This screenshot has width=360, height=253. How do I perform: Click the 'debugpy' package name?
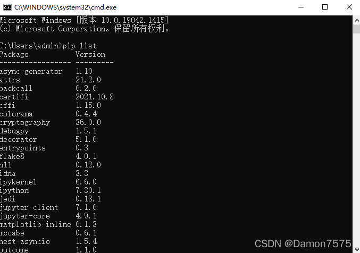14,131
